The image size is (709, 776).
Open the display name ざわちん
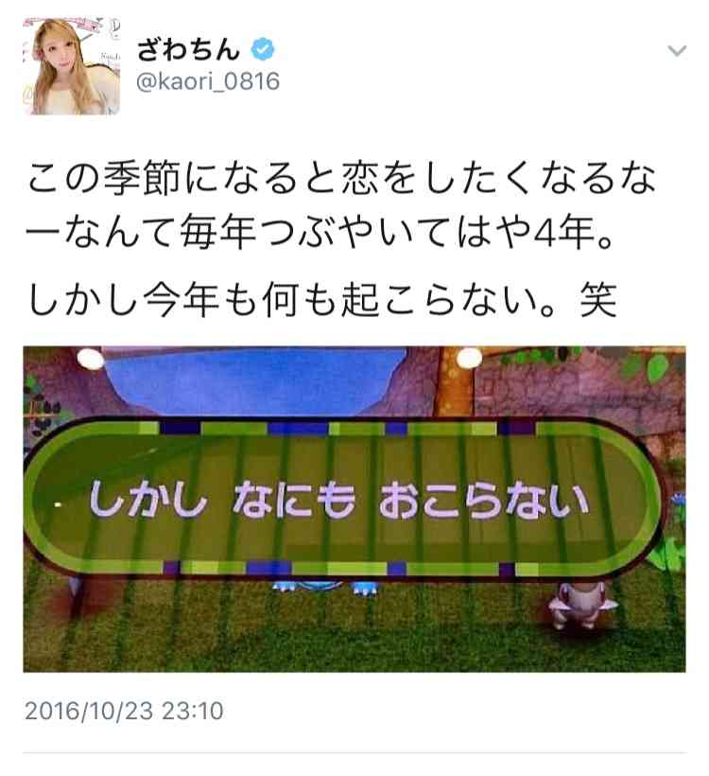[188, 49]
